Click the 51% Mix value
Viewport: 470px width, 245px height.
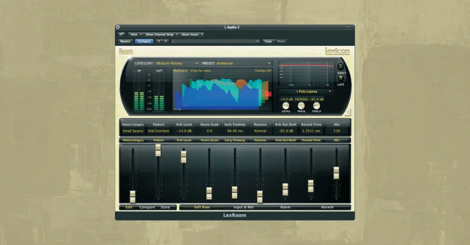[337, 131]
